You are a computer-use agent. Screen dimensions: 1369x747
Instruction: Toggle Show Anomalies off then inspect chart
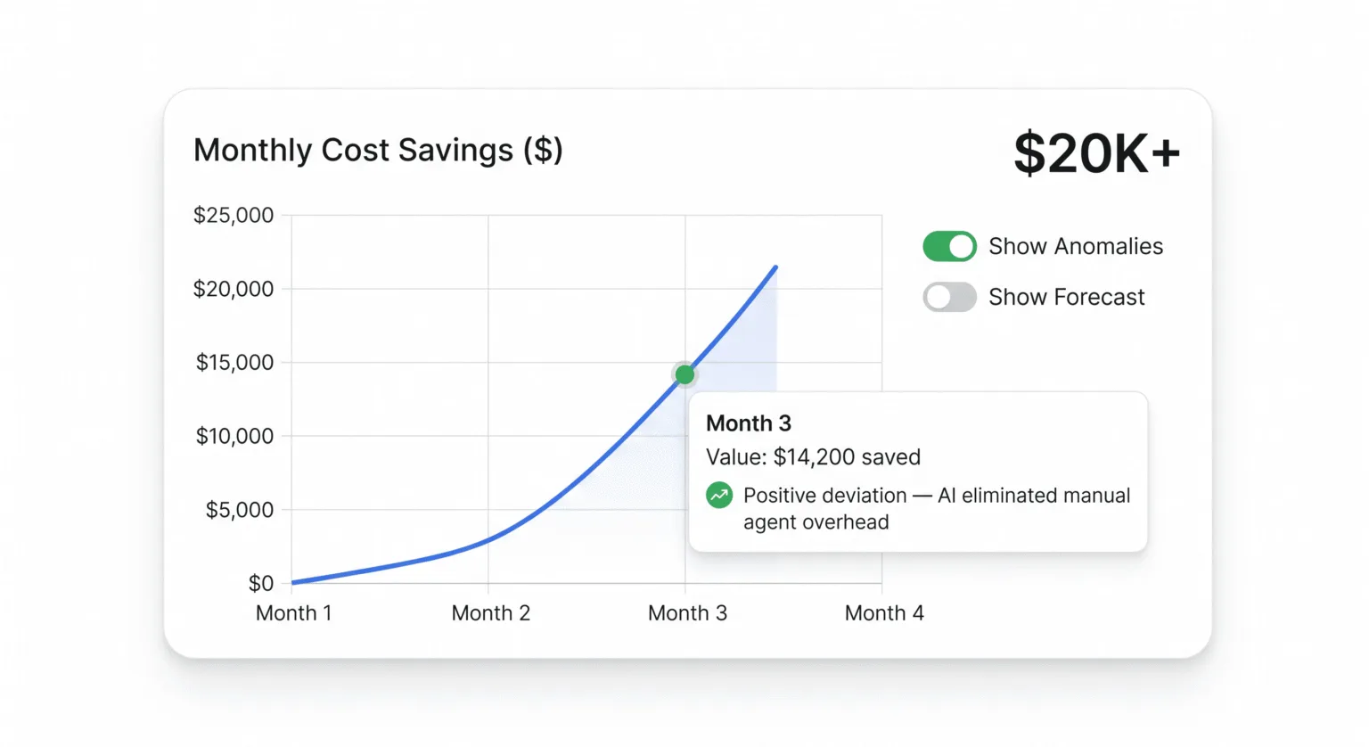(948, 246)
